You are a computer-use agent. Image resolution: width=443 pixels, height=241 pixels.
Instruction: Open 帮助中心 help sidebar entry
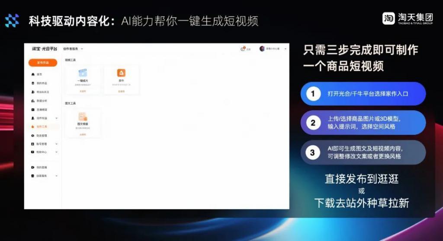(39, 152)
